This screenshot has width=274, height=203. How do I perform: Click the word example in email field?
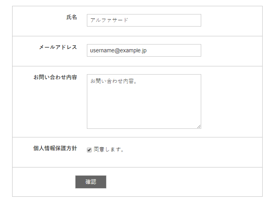pyautogui.click(x=130, y=50)
